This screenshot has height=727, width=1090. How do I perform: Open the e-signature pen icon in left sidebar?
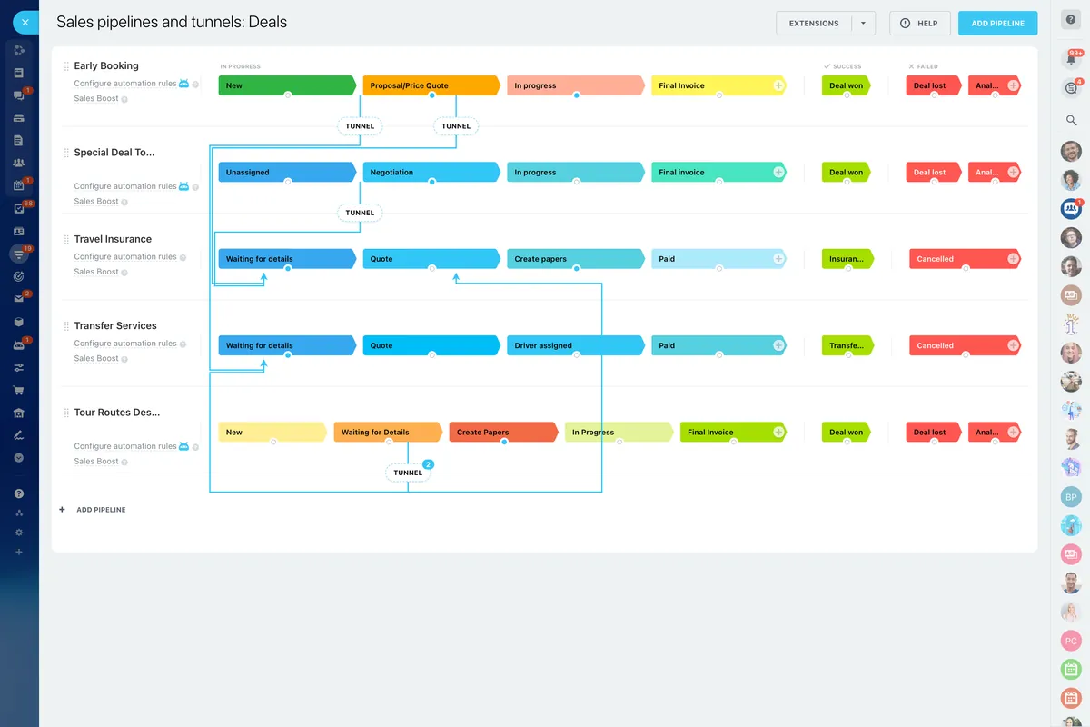click(18, 435)
